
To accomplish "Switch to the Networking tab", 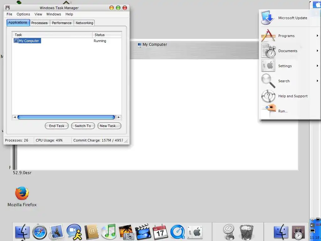I will pos(84,23).
